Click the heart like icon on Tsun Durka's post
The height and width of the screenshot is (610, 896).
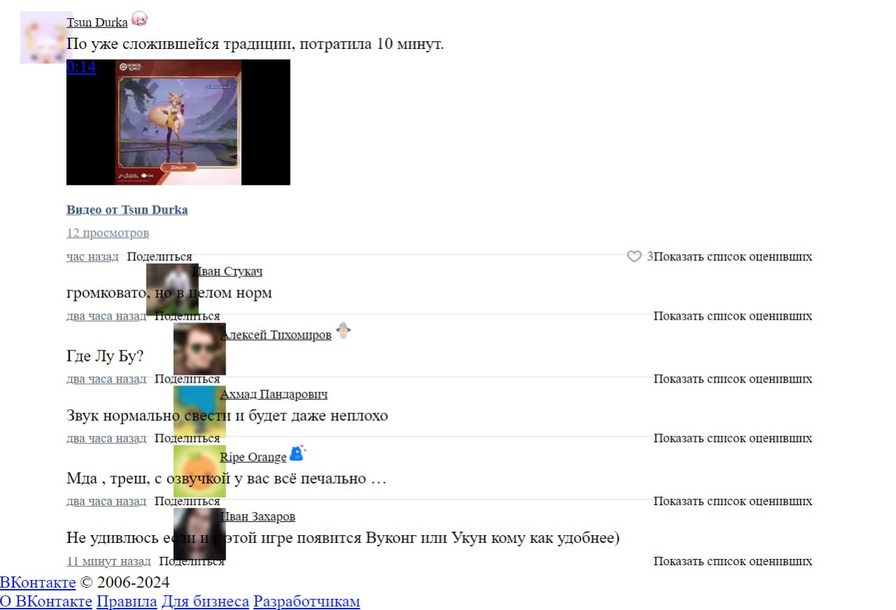[x=633, y=257]
